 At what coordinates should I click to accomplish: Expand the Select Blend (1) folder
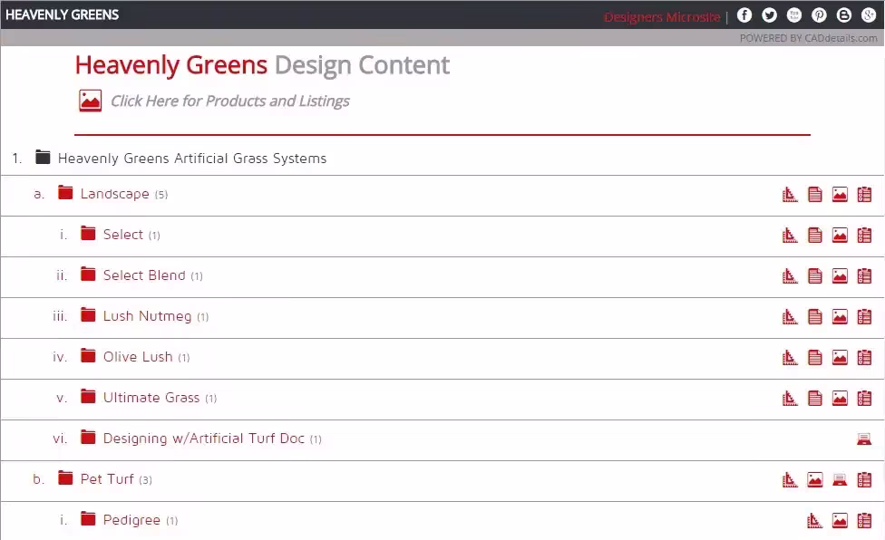(88, 274)
